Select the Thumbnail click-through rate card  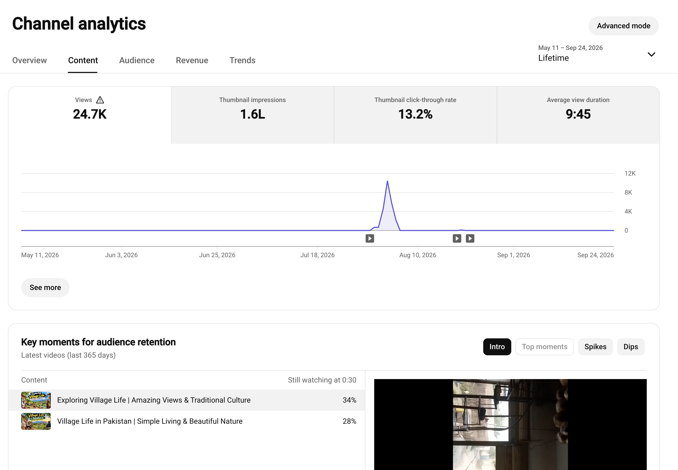point(415,115)
